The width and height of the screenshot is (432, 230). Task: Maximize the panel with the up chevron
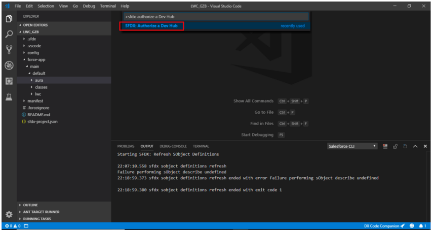[415, 146]
